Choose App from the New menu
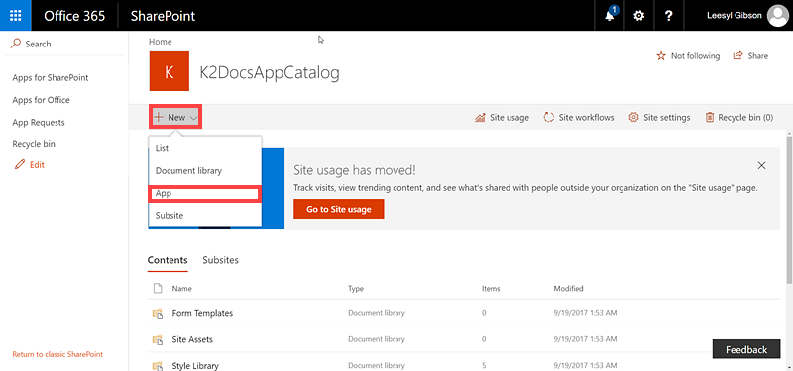The height and width of the screenshot is (371, 793). (204, 193)
